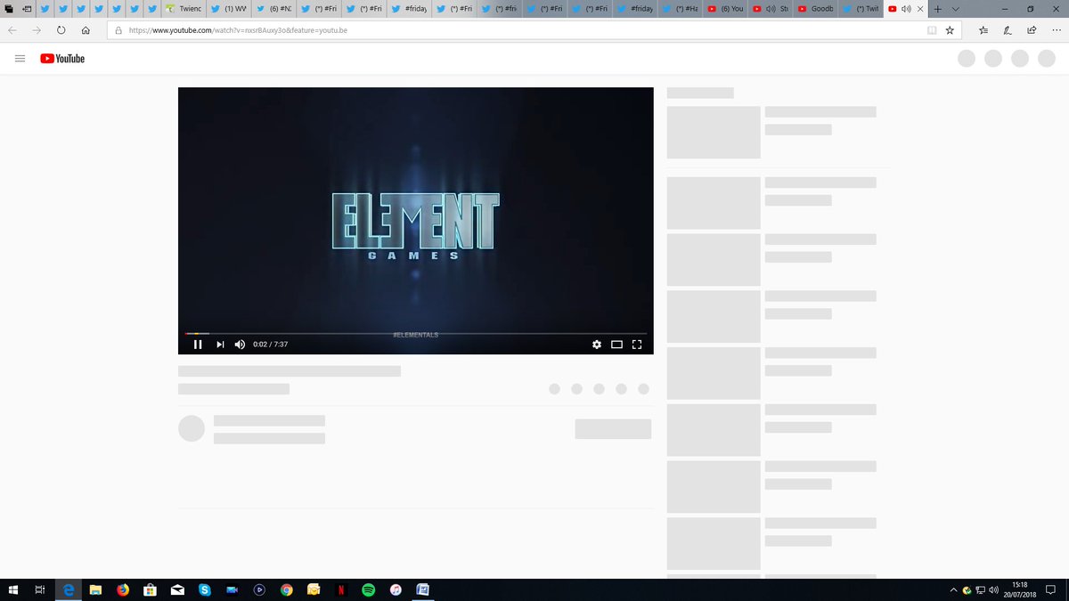Open Mail app from taskbar

[177, 589]
